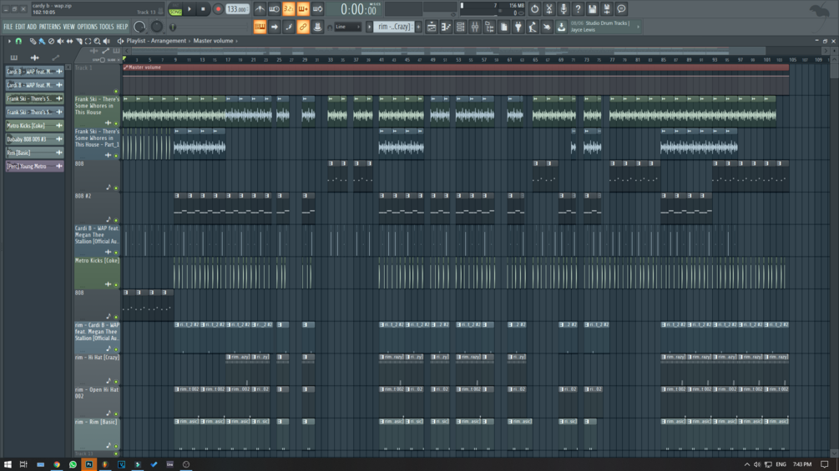Click the microphone recording icon
The width and height of the screenshot is (839, 471).
[x=564, y=9]
